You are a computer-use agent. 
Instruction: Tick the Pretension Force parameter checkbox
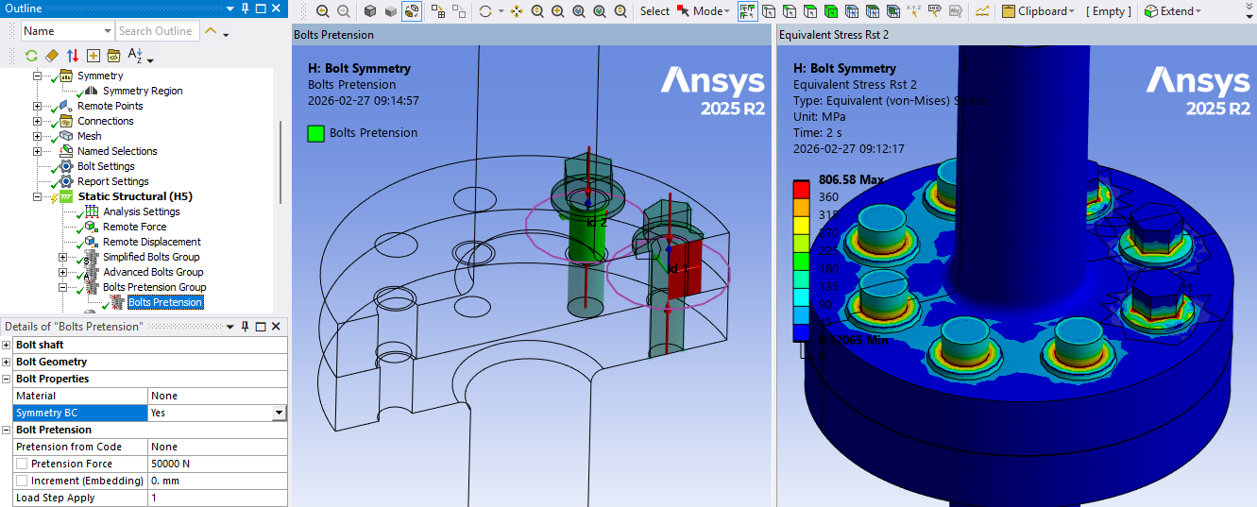(22, 464)
